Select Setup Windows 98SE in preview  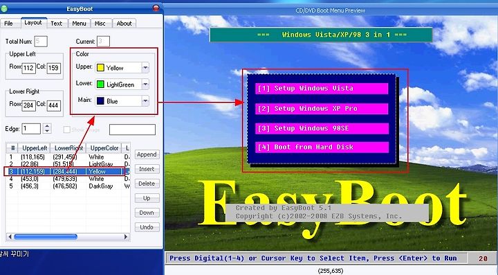[322, 128]
